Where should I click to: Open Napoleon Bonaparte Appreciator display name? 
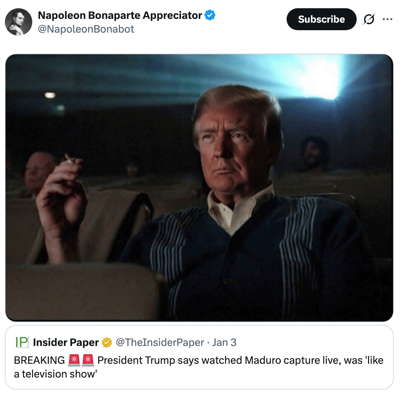click(120, 15)
